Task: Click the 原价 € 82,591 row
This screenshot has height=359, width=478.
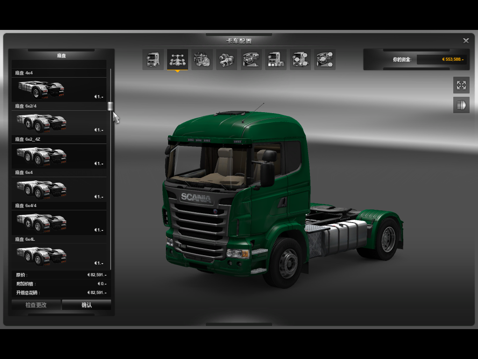Action: point(61,275)
